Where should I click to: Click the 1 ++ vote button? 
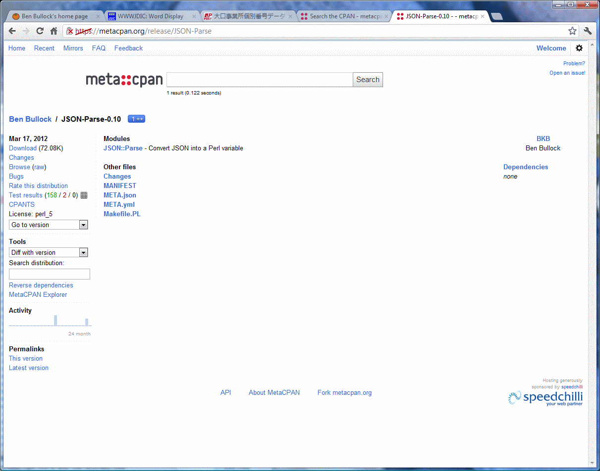click(x=136, y=119)
